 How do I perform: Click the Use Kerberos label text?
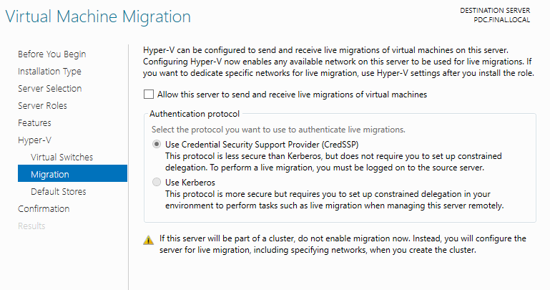(190, 183)
